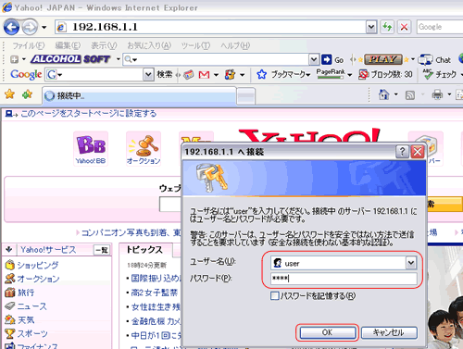Viewport: 463px width, 349px height.
Task: Select the トピックス tab
Action: point(144,250)
